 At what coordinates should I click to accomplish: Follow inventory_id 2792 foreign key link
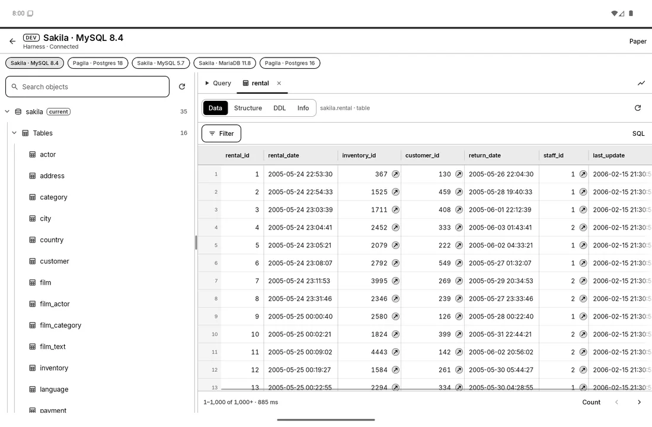[x=395, y=263]
